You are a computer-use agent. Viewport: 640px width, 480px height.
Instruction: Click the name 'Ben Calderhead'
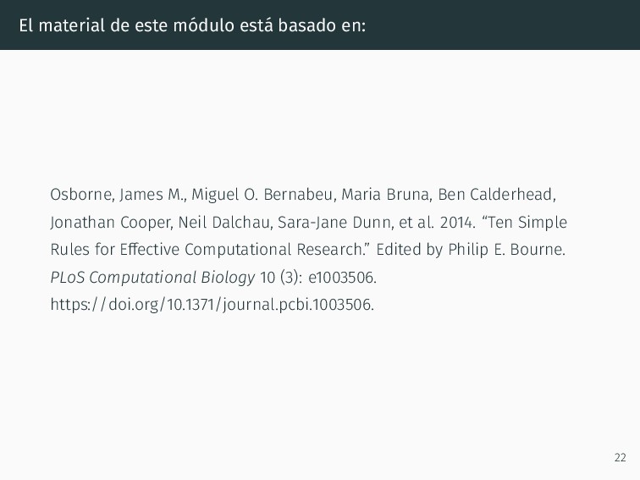[x=495, y=195]
